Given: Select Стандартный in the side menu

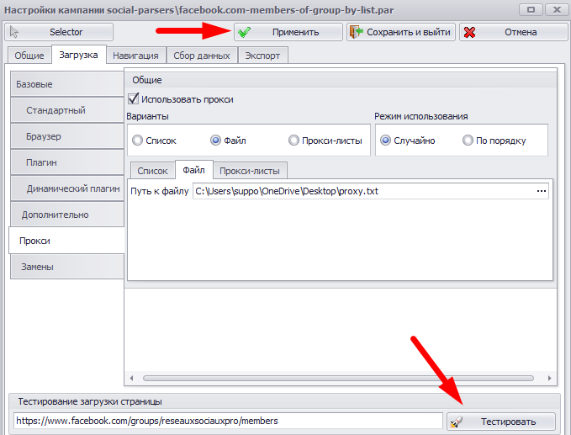Looking at the screenshot, I should click(x=67, y=110).
